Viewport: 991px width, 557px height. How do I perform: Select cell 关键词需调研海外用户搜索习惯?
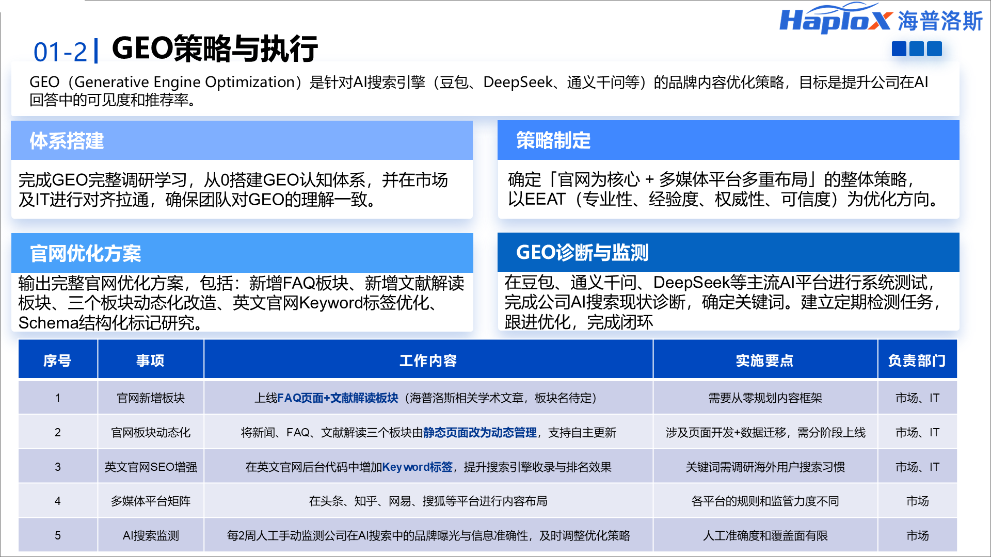(765, 467)
